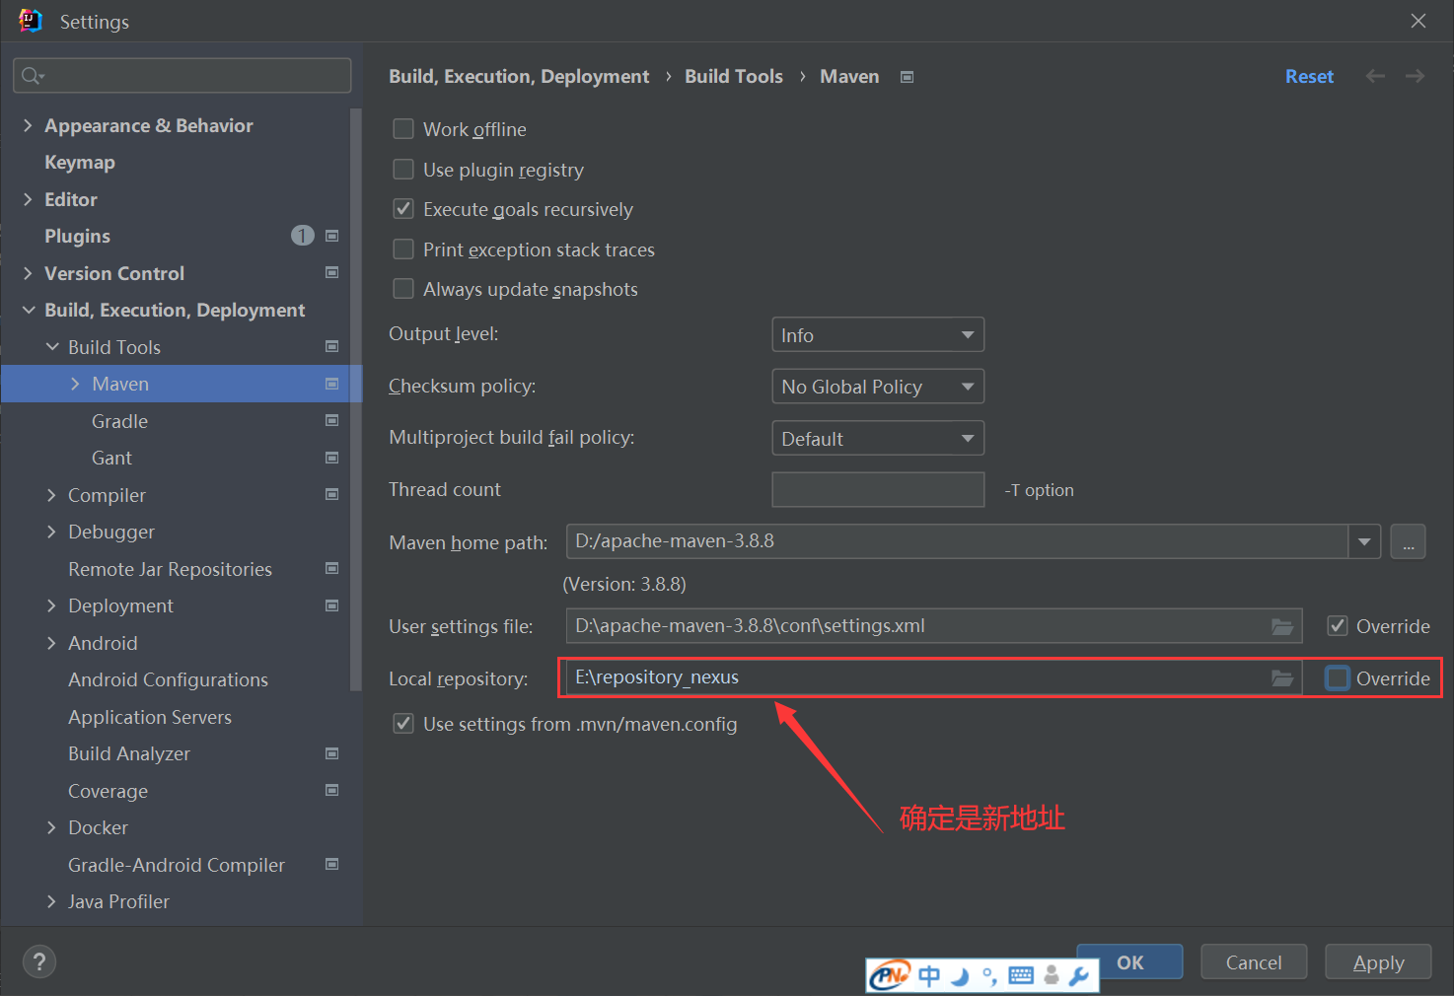Open Keymap settings

pyautogui.click(x=80, y=162)
